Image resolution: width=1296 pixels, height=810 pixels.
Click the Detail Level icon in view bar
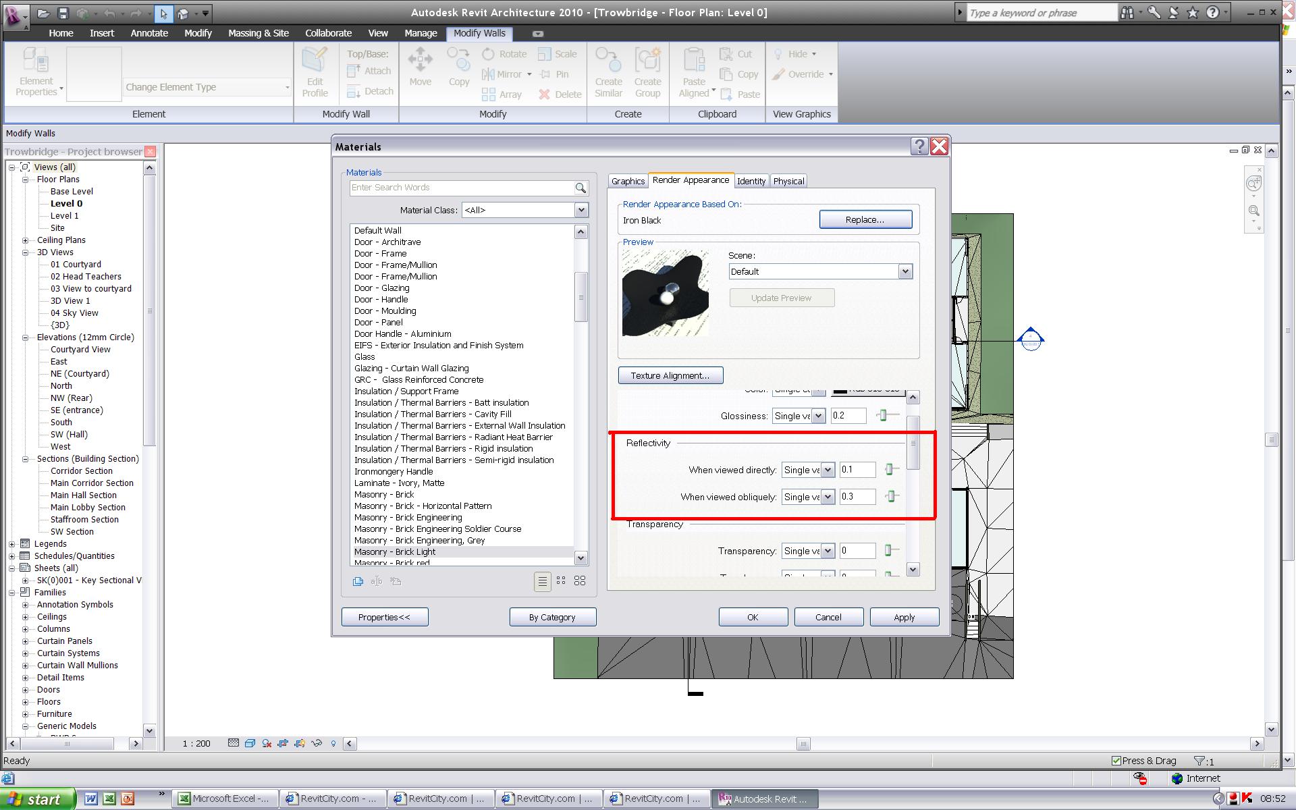tap(234, 743)
